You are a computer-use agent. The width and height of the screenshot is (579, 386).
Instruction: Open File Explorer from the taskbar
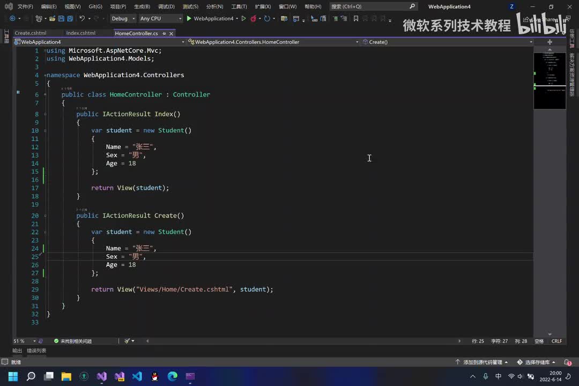(66, 376)
